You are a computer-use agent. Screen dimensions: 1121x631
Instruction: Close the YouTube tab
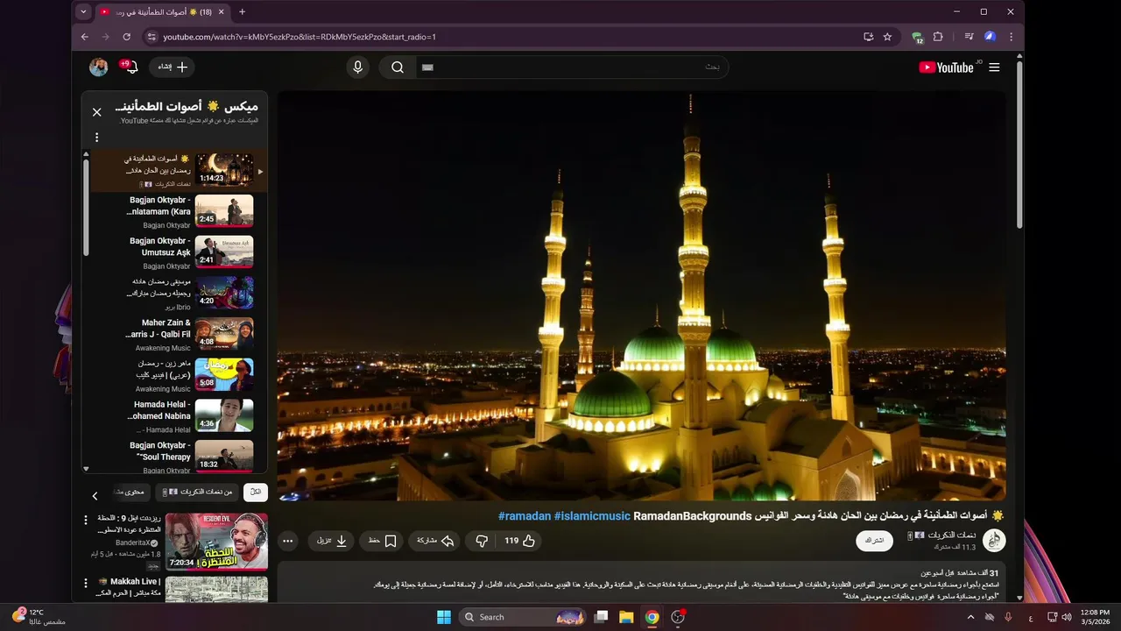coord(221,11)
